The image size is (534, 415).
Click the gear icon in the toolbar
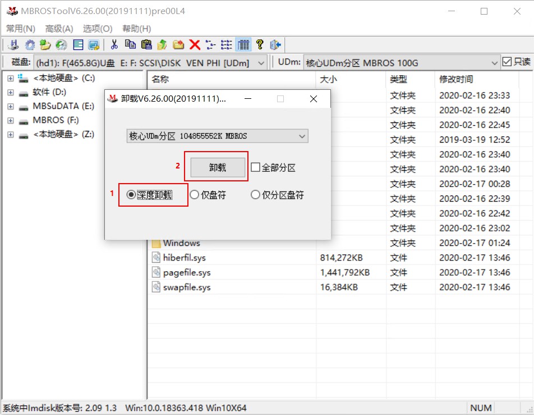[29, 45]
